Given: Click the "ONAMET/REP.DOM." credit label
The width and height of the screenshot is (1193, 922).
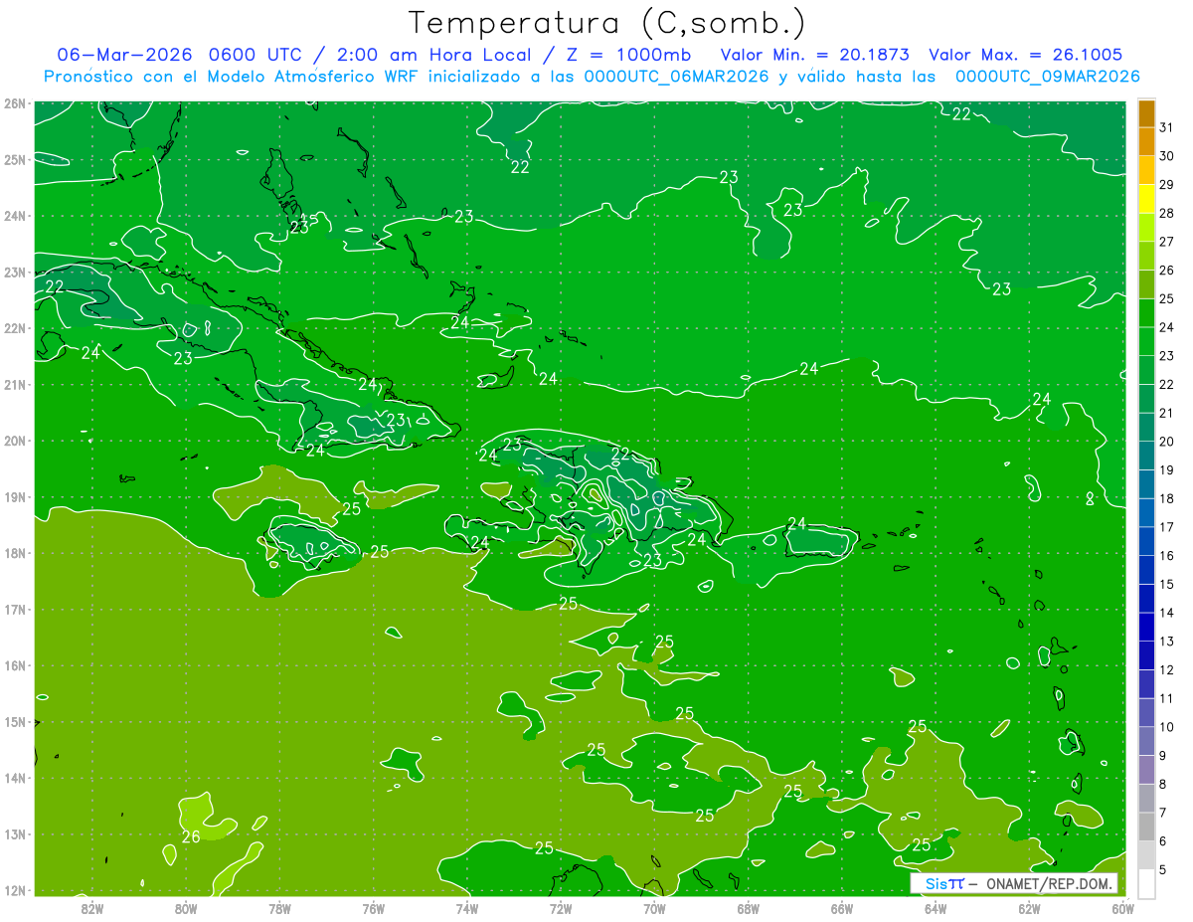Looking at the screenshot, I should pyautogui.click(x=1049, y=883).
